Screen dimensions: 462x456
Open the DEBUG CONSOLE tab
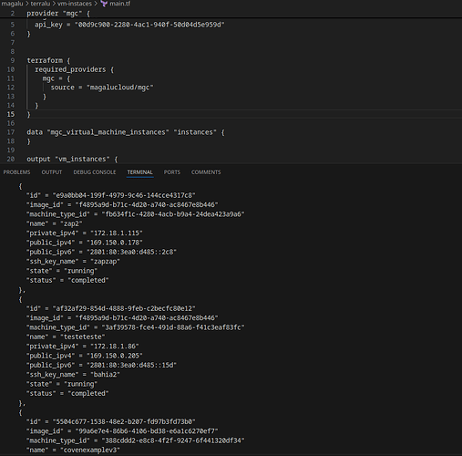pos(95,172)
